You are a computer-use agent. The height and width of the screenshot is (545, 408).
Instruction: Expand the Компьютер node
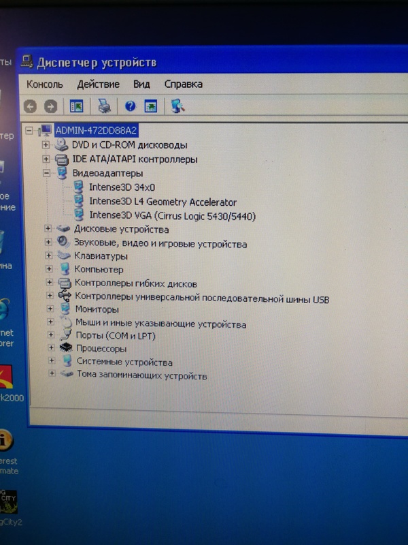[x=49, y=268]
